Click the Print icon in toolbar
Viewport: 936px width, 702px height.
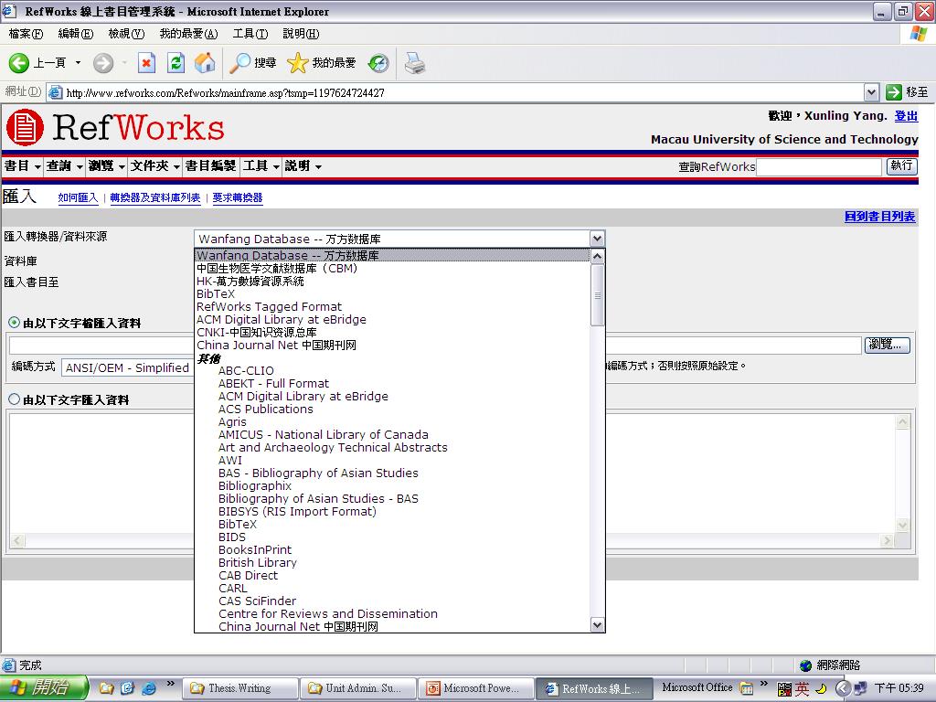click(414, 63)
